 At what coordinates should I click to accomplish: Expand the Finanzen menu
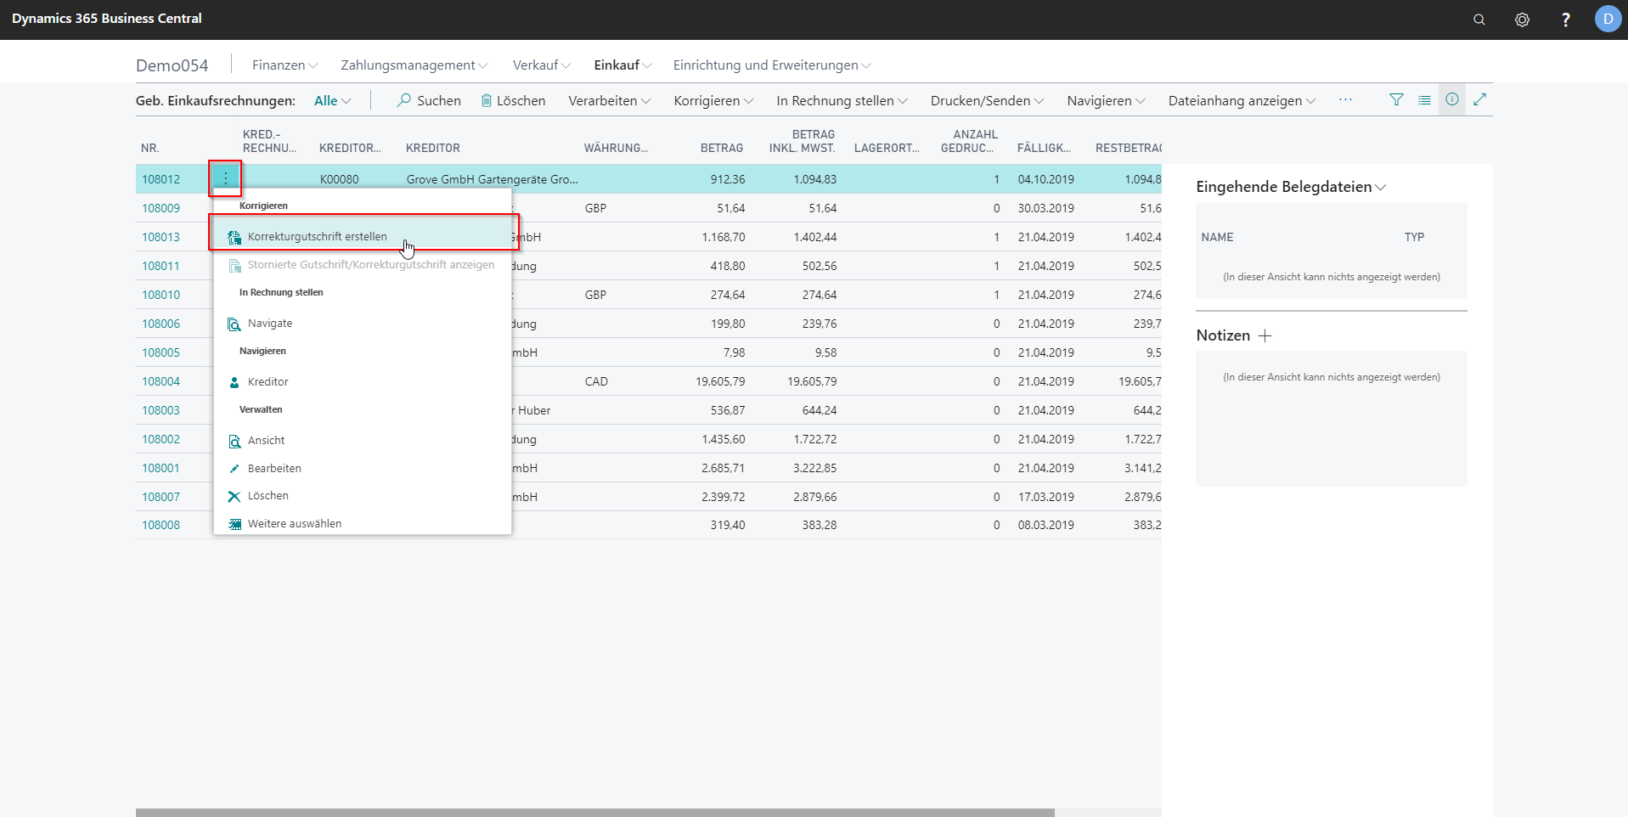click(284, 65)
